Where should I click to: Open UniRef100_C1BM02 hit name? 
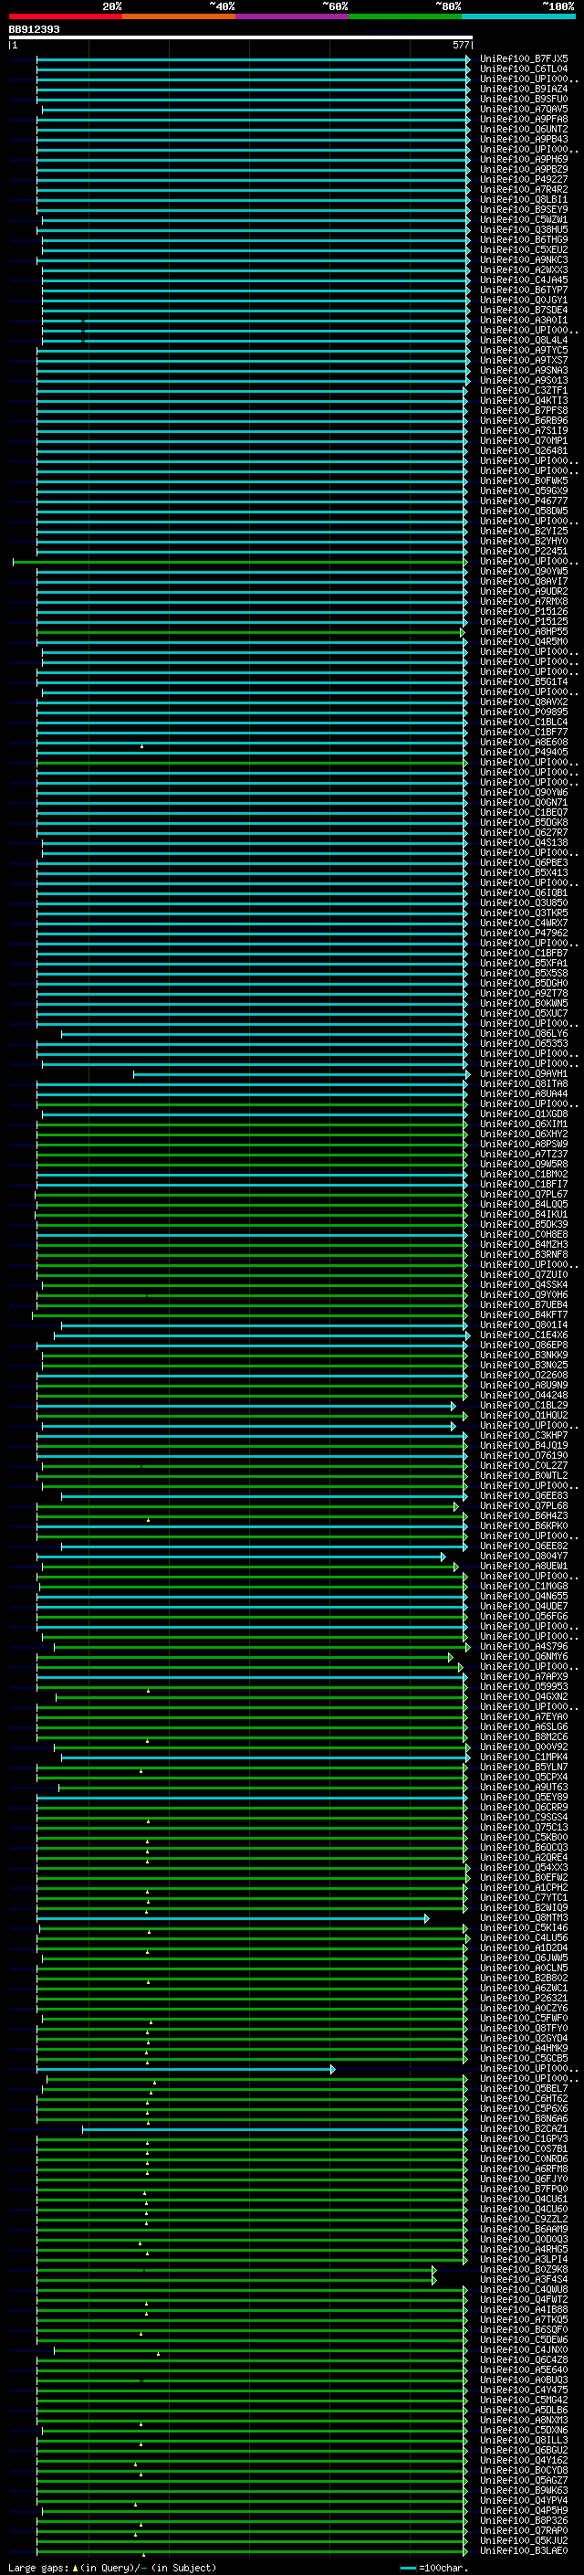pyautogui.click(x=524, y=1175)
